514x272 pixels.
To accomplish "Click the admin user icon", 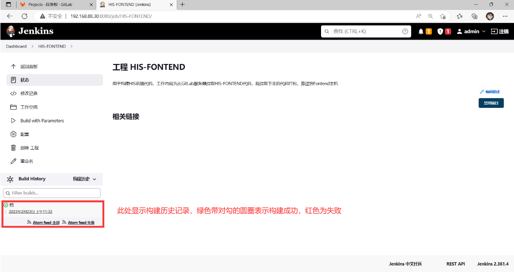I will 460,32.
